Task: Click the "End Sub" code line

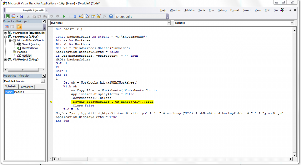Action: click(x=62, y=121)
